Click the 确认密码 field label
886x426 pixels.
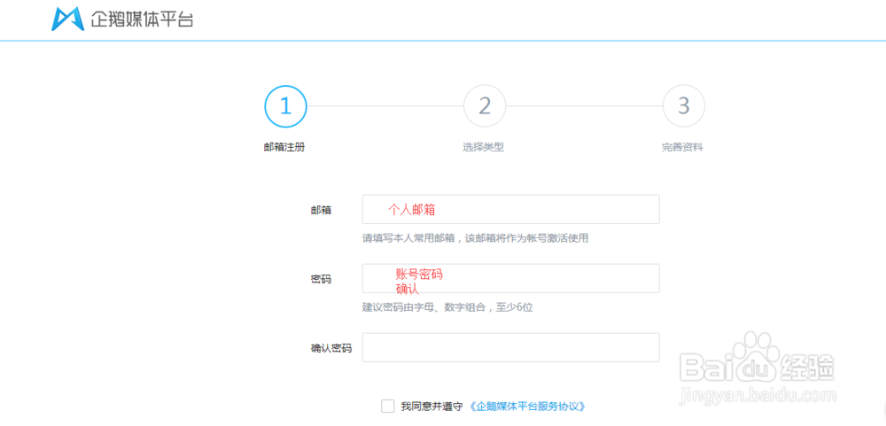tap(331, 348)
